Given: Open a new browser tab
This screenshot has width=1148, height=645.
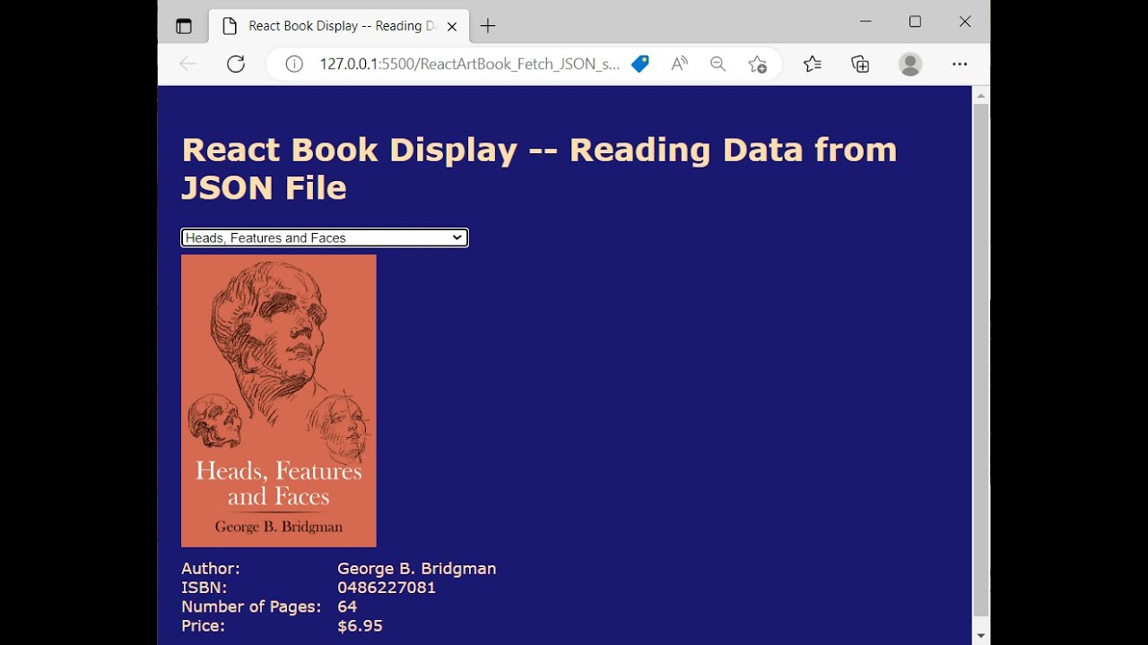Looking at the screenshot, I should tap(488, 26).
